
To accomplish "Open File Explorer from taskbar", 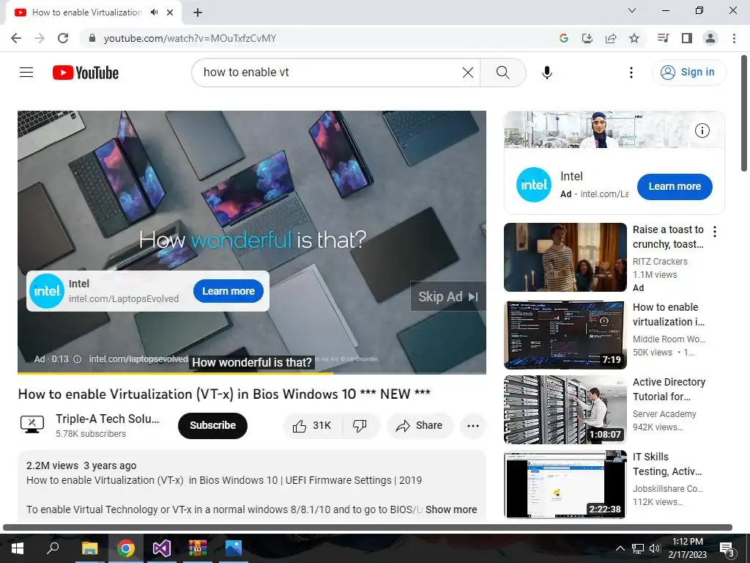I will tap(89, 548).
